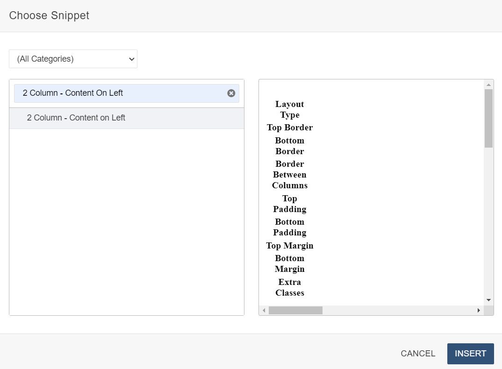Select the 2 Column - Content on Left snippet
The image size is (502, 369).
[76, 118]
